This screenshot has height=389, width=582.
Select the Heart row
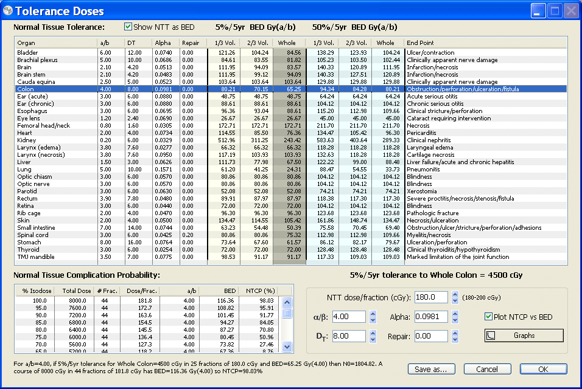point(291,133)
